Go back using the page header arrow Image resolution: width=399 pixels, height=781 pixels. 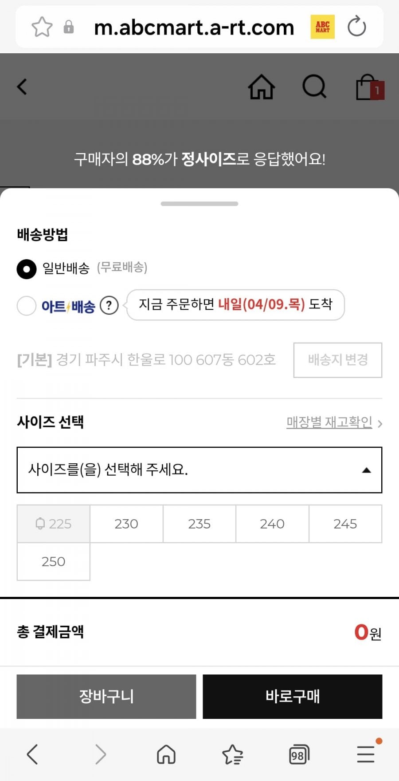(22, 87)
